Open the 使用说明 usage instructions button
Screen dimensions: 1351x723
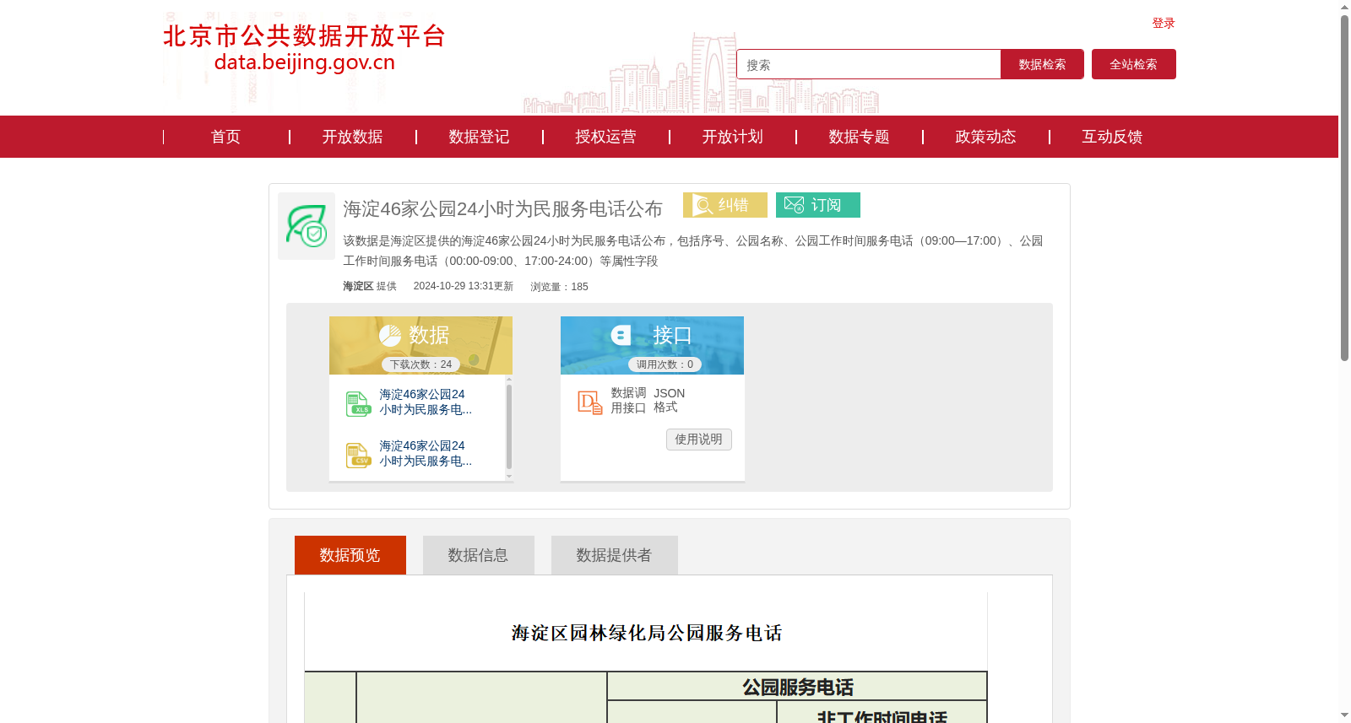pyautogui.click(x=699, y=440)
